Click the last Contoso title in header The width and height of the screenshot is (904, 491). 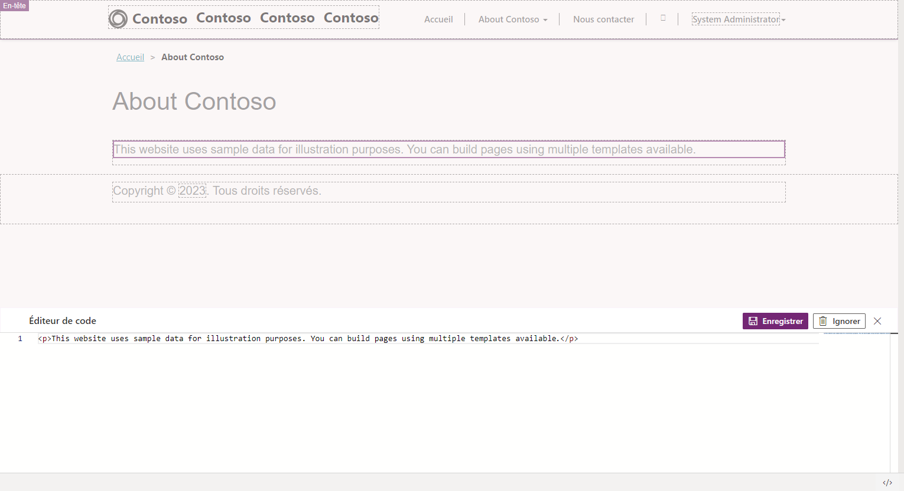point(351,18)
